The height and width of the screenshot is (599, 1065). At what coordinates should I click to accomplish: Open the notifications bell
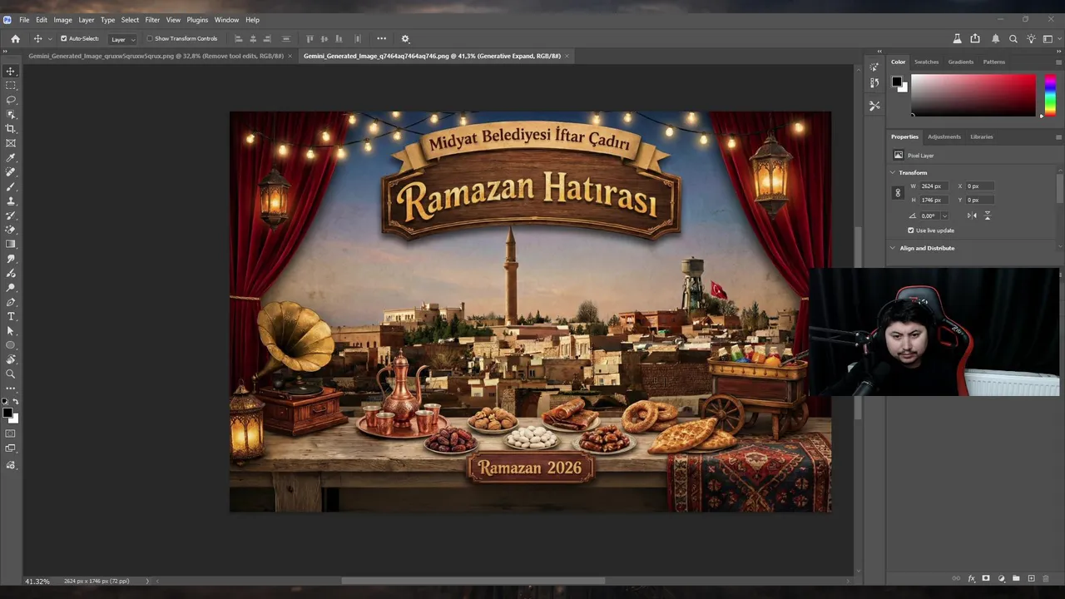point(995,38)
